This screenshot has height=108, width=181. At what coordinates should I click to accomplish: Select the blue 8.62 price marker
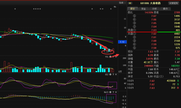coord(122,42)
